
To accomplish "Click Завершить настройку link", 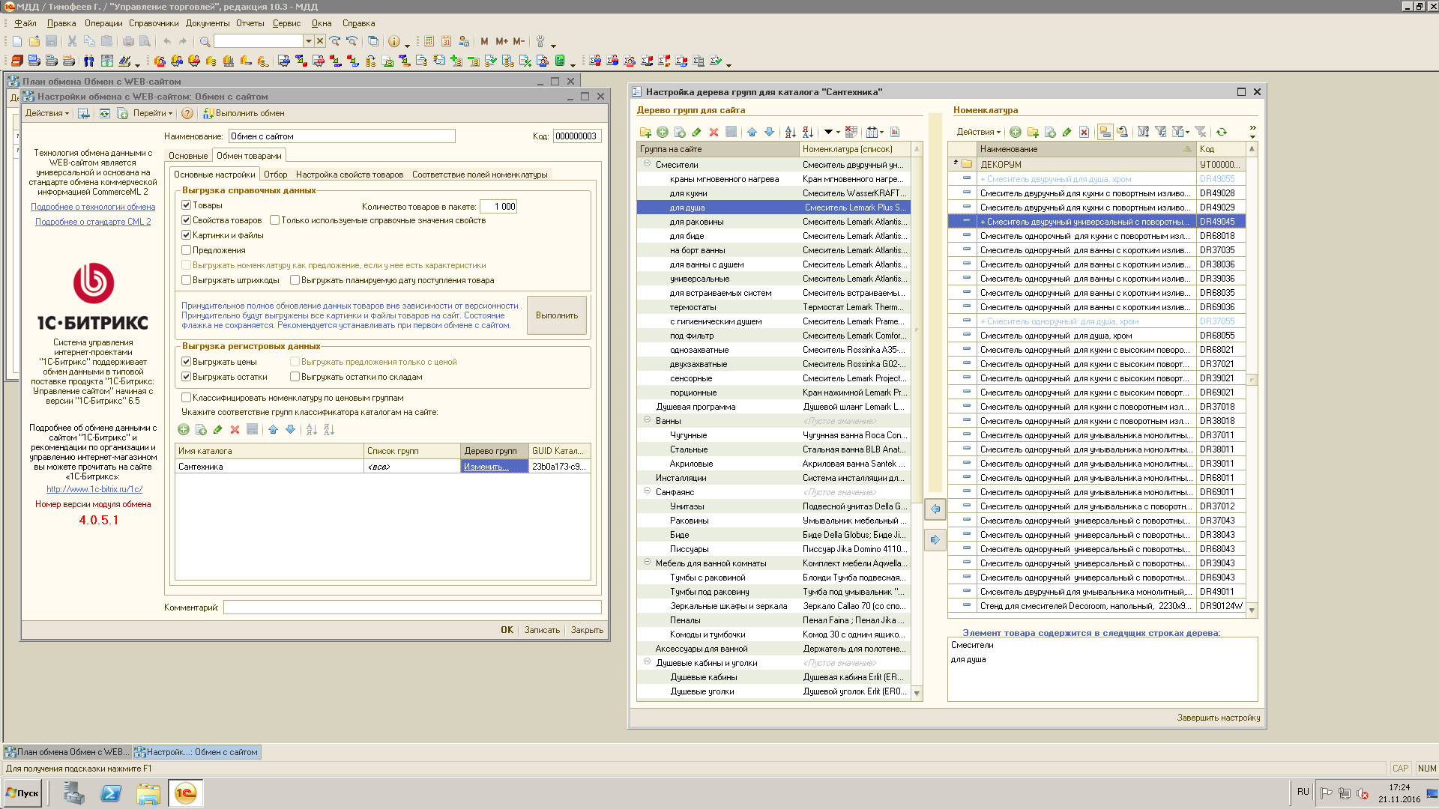I will tap(1218, 718).
